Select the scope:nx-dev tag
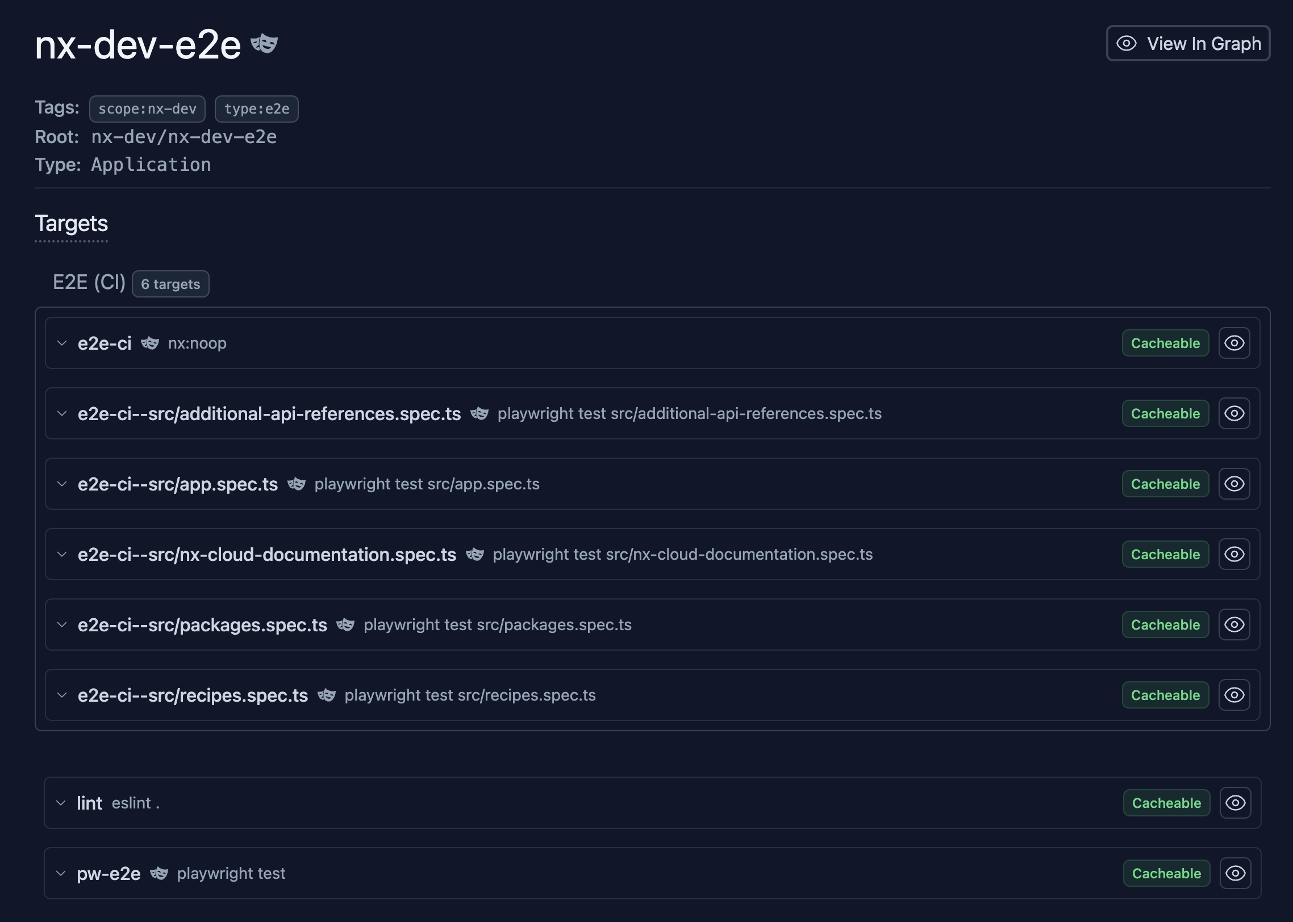The width and height of the screenshot is (1293, 922). coord(147,108)
